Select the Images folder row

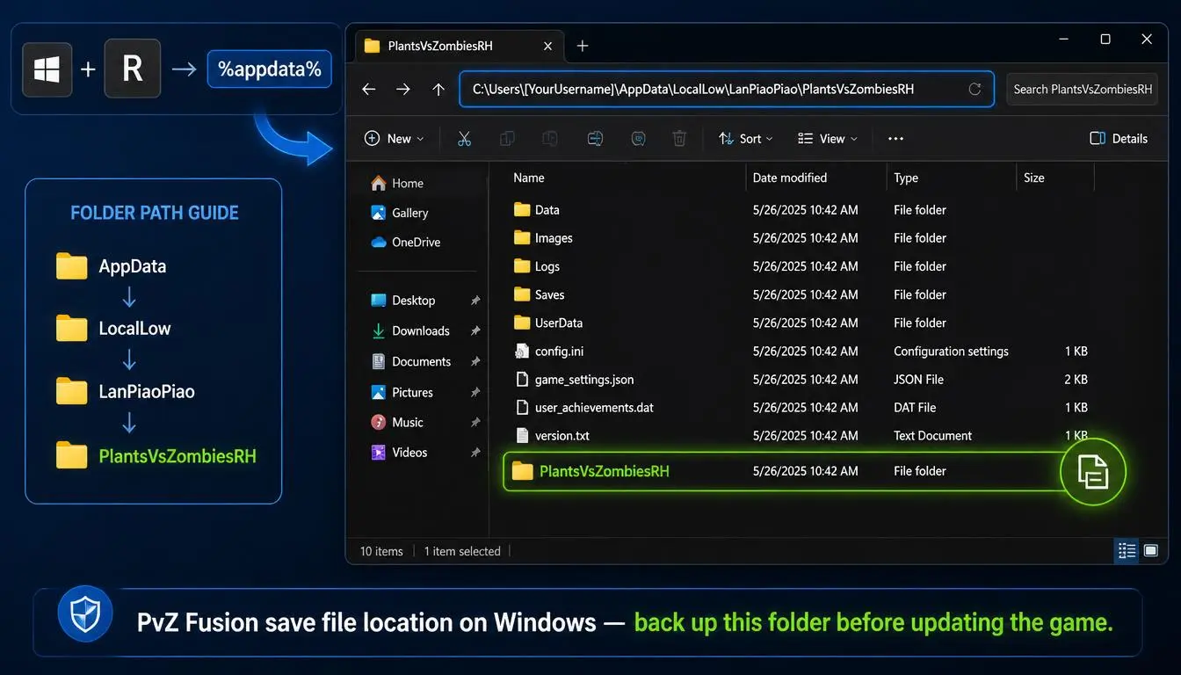[x=800, y=238]
